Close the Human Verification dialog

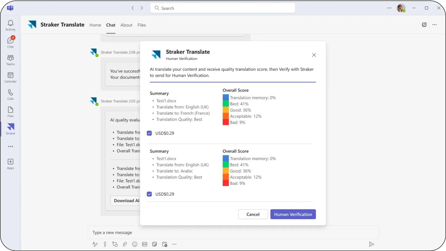click(x=314, y=55)
